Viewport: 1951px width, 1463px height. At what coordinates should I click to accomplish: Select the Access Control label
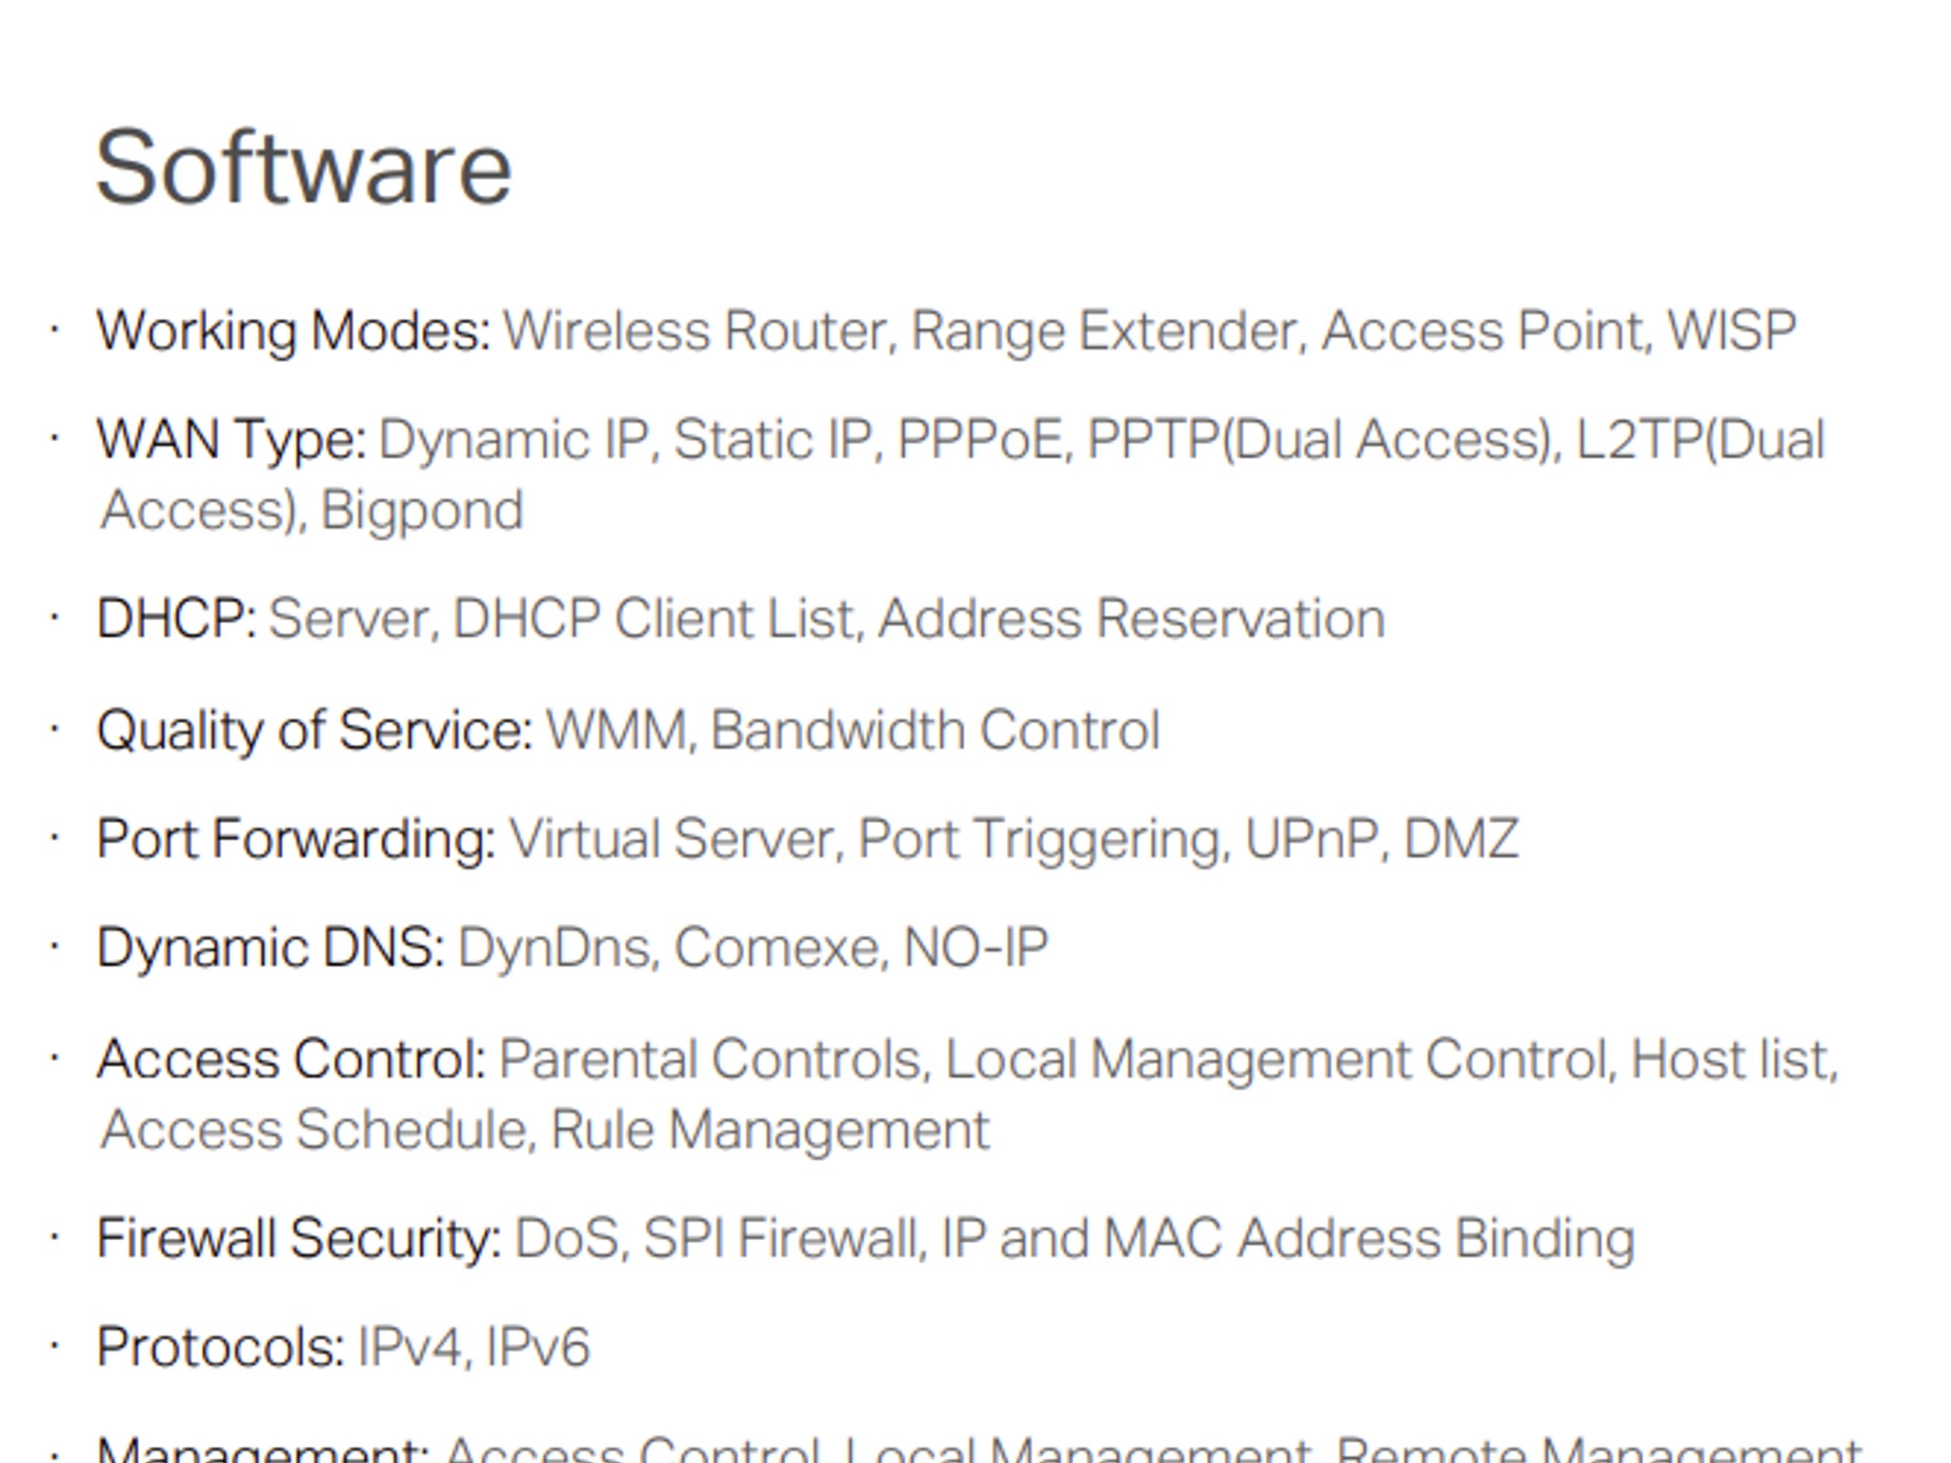point(292,1059)
